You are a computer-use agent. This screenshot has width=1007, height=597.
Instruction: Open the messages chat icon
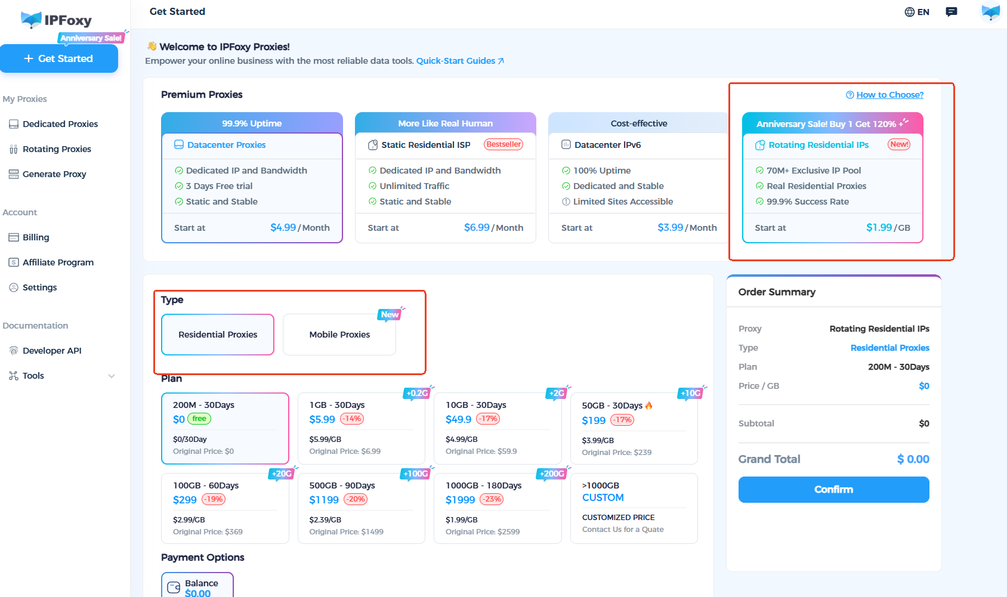point(952,12)
